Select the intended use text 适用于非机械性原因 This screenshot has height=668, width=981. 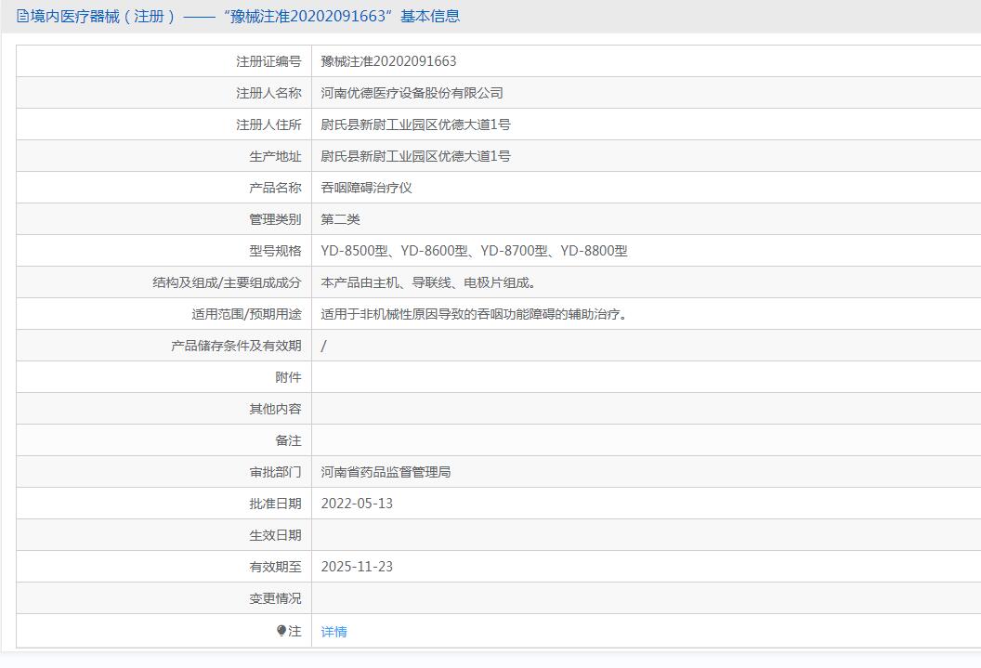[x=474, y=314]
